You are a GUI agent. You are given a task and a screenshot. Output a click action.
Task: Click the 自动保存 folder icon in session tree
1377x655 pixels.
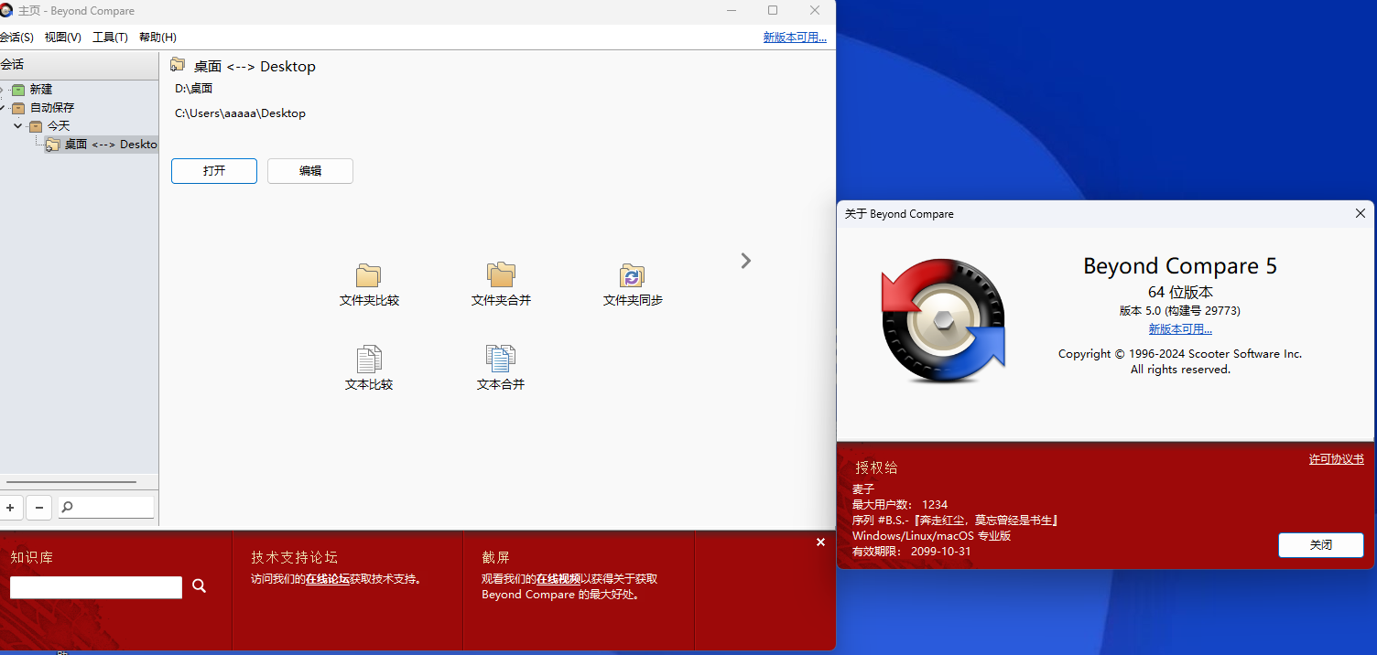tap(18, 108)
